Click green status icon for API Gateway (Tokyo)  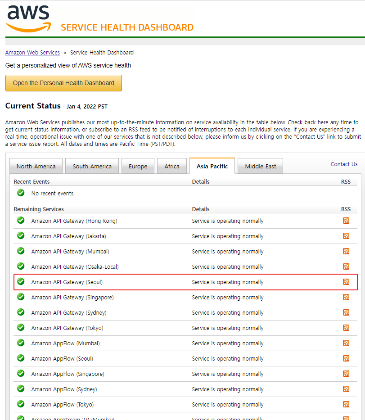click(21, 327)
